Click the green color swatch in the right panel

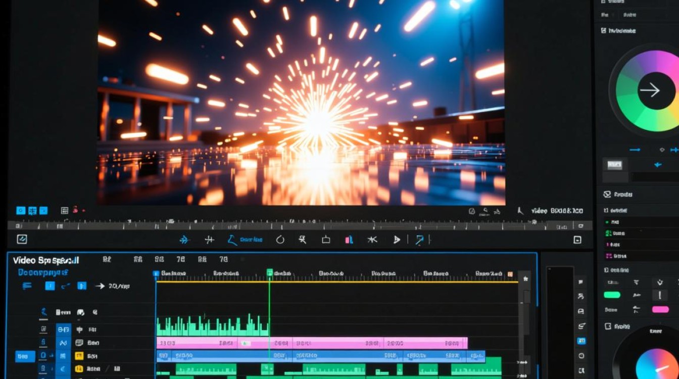point(612,295)
